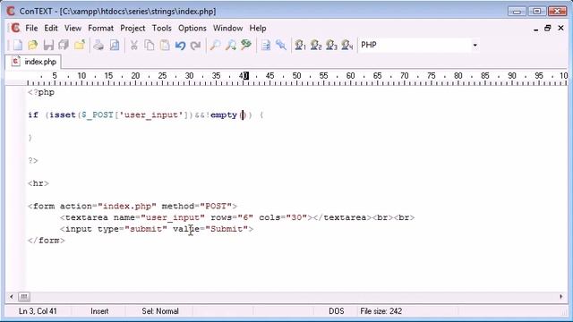Viewport: 573px width, 322px height.
Task: Click the Paste clipboard icon
Action: pos(165,46)
